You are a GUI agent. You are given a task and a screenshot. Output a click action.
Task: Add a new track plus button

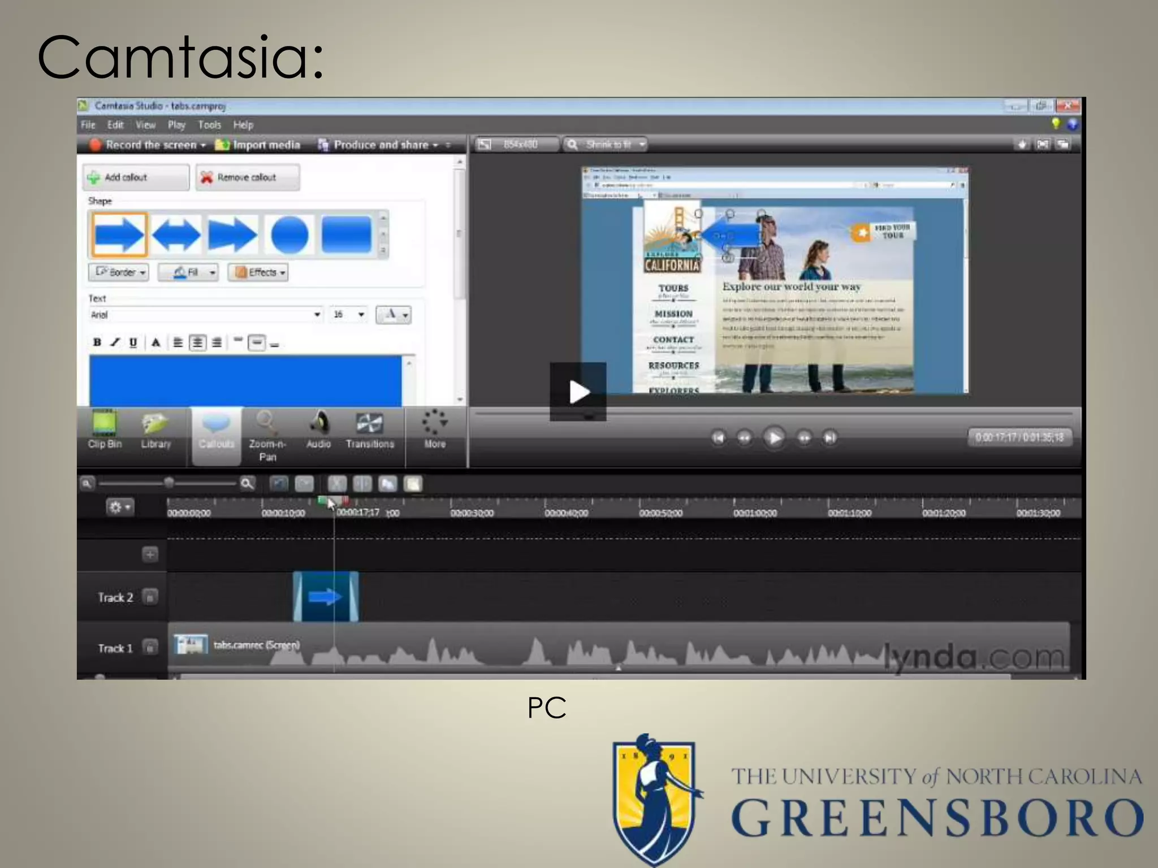(150, 554)
